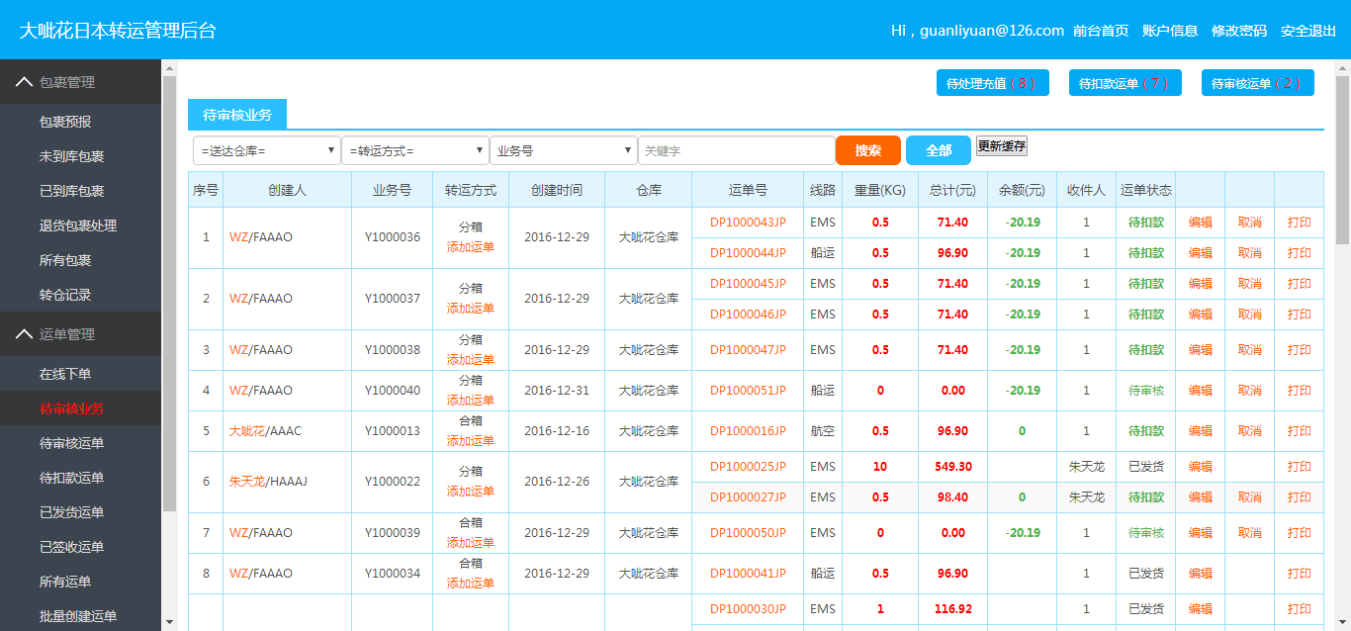Image resolution: width=1351 pixels, height=631 pixels.
Task: Click 打印 for waybill DP1000041JP
Action: point(1300,574)
